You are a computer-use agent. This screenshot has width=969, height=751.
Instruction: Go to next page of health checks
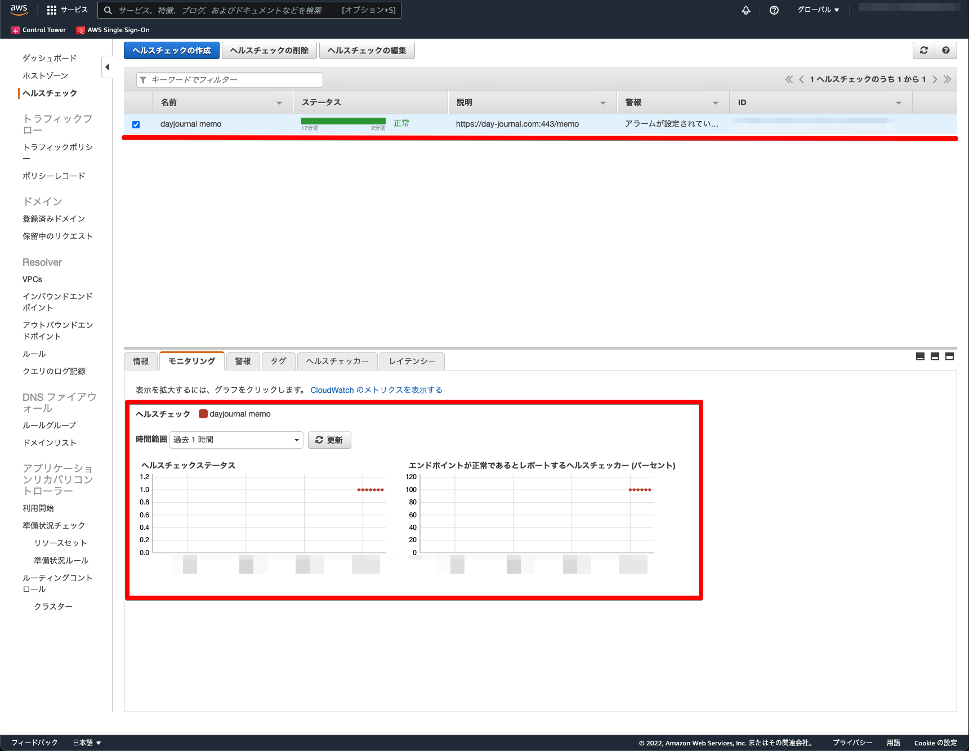tap(935, 79)
